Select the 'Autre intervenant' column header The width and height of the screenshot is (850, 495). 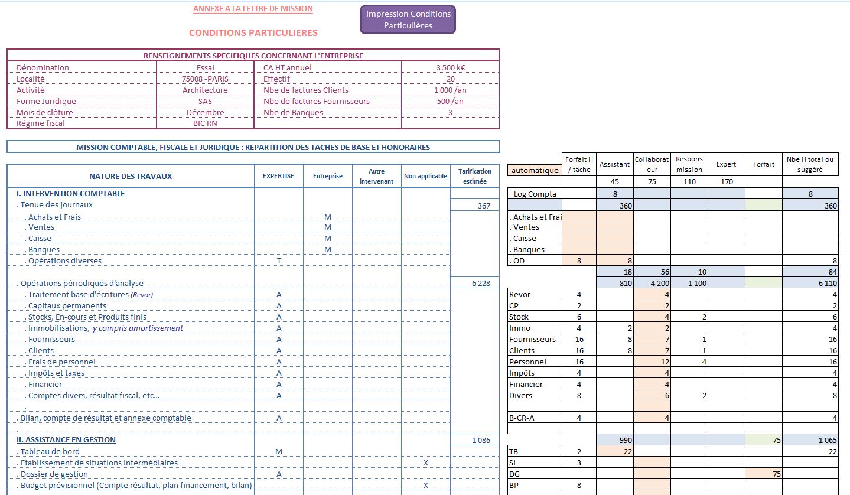pos(376,176)
